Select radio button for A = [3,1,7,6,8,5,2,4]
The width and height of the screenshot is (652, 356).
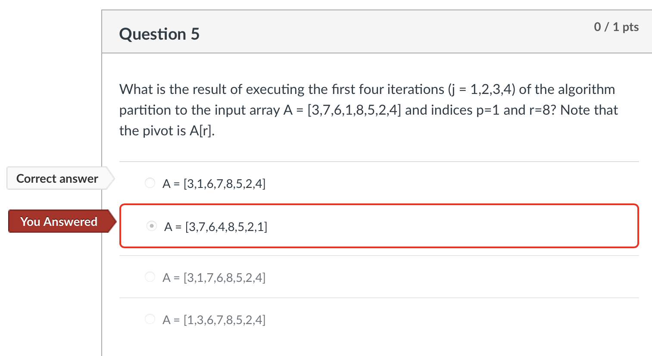pyautogui.click(x=150, y=277)
